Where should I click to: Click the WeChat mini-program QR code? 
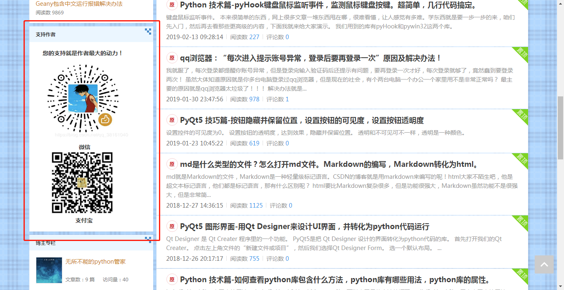click(x=83, y=99)
